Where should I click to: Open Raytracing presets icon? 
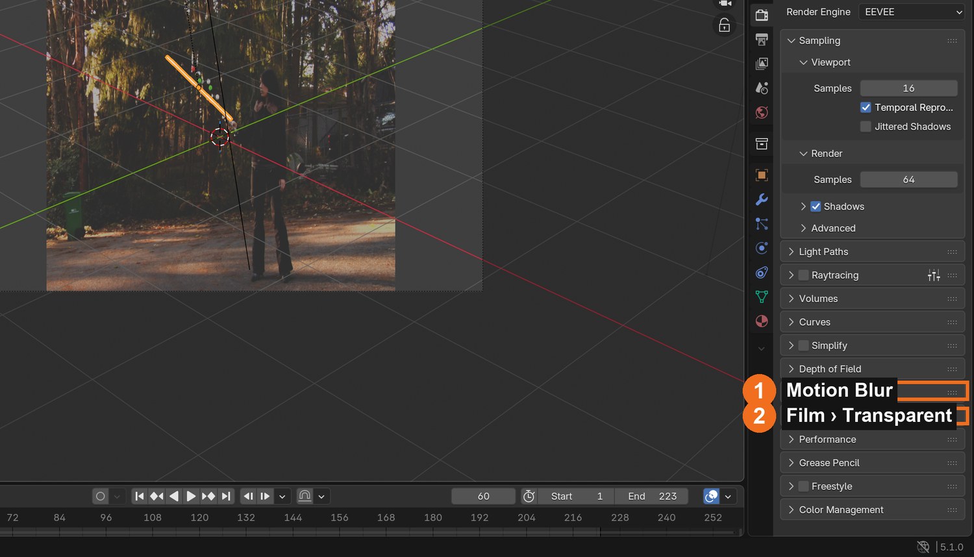[x=934, y=275]
